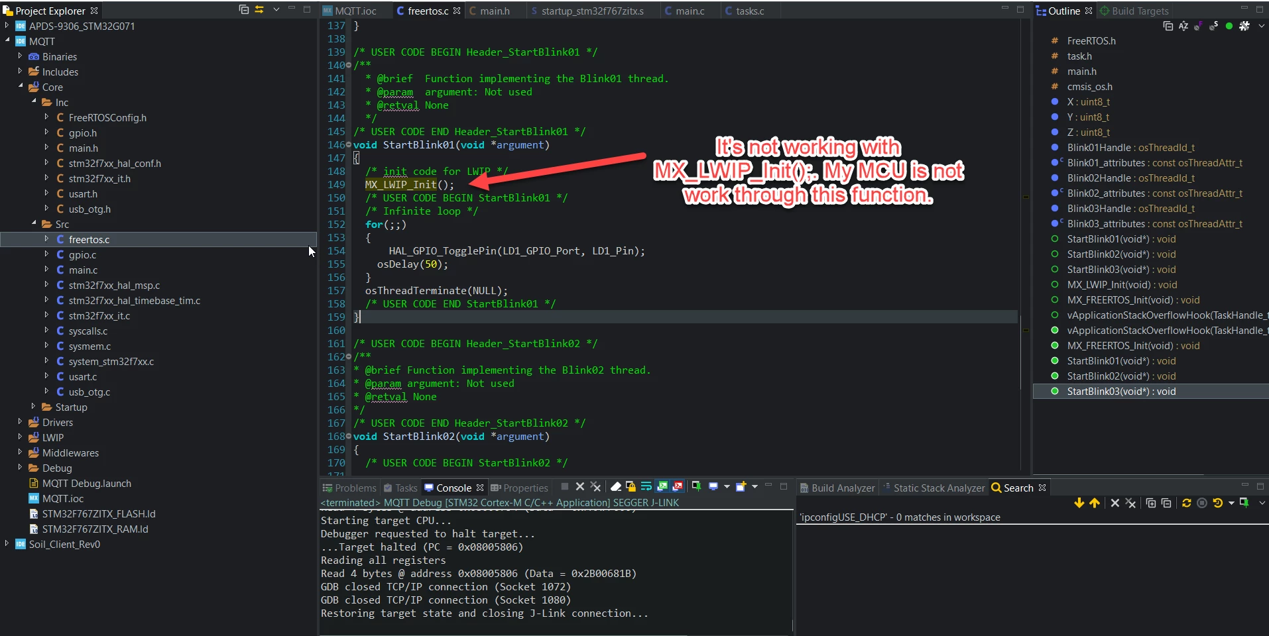1269x636 pixels.
Task: Toggle Scroll Lock in the console
Action: click(x=631, y=487)
